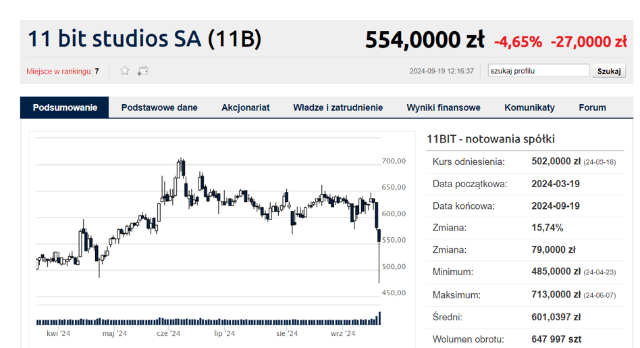
Task: Select Średni value 601,0397 zł
Action: point(556,317)
